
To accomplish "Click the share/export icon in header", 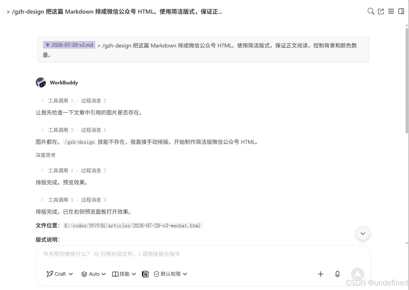I will point(381,11).
